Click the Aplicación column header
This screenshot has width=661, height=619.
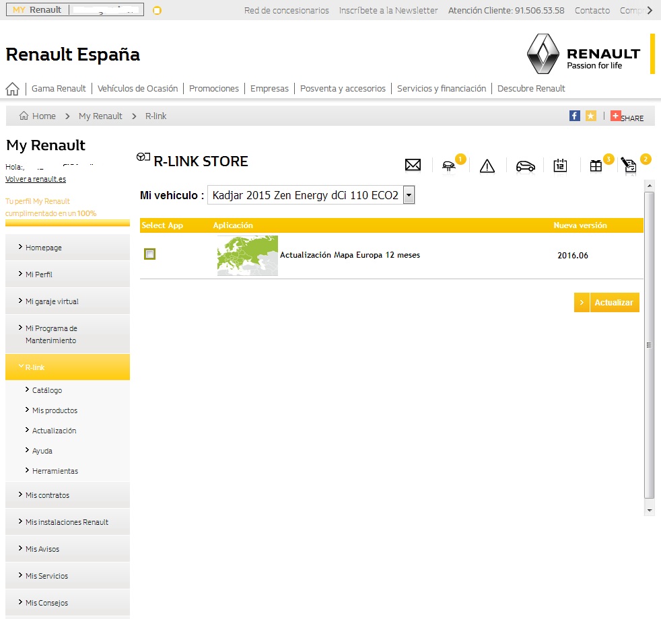pos(233,225)
